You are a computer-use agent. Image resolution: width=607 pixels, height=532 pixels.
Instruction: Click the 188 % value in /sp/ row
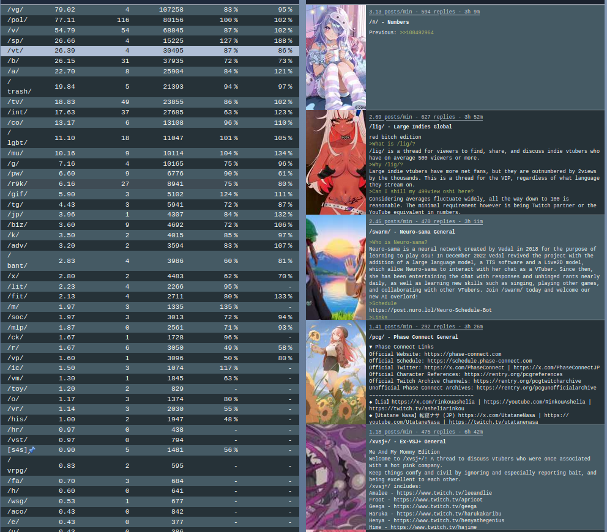coord(283,40)
